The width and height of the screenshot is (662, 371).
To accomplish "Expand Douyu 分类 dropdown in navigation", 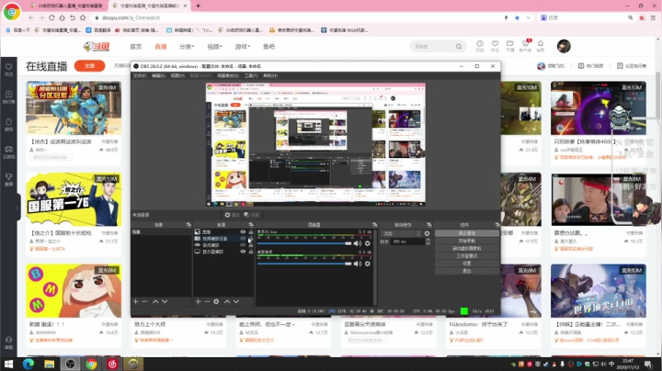I will (187, 46).
